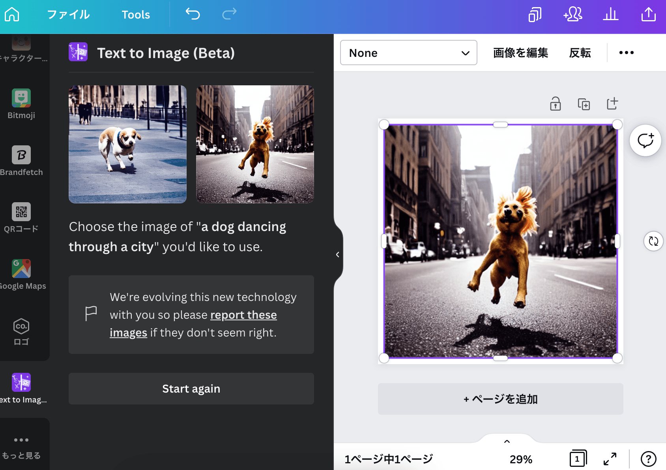This screenshot has height=470, width=666.
Task: Undo the last action
Action: pos(193,14)
